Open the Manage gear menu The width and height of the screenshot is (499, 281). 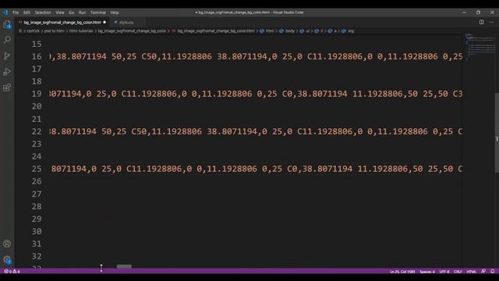coord(7,260)
